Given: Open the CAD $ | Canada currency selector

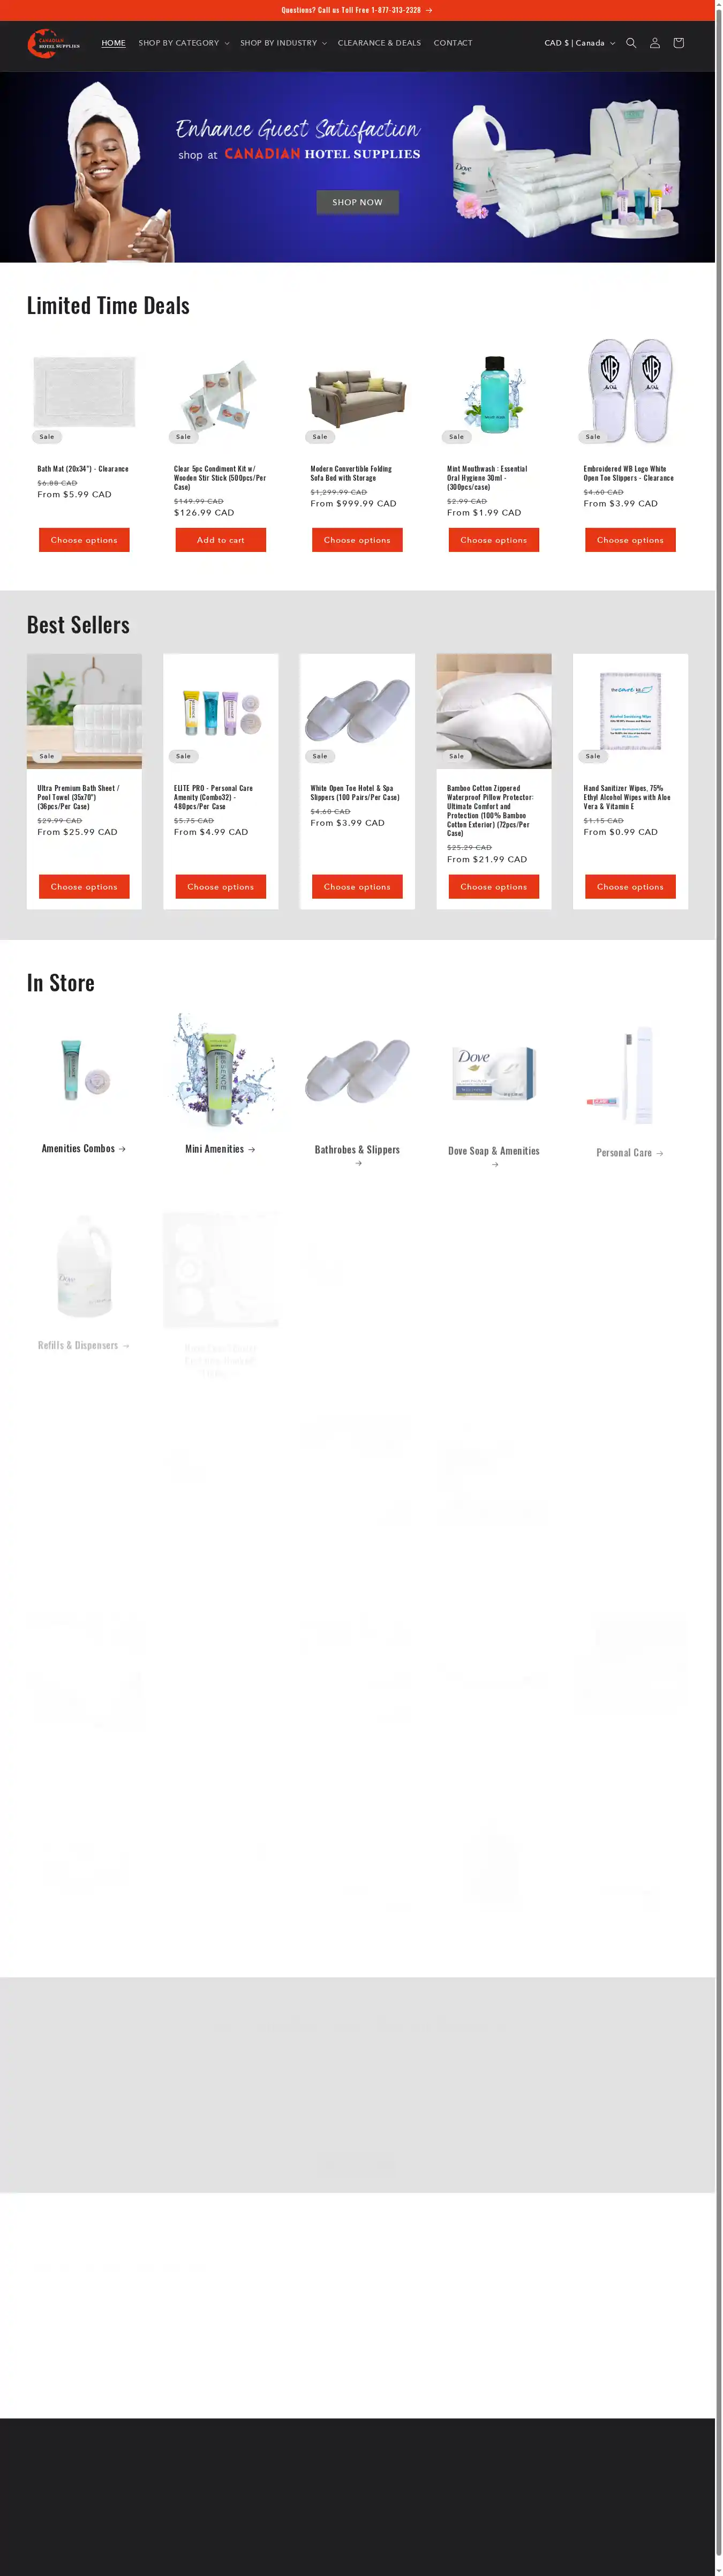Looking at the screenshot, I should [x=580, y=43].
